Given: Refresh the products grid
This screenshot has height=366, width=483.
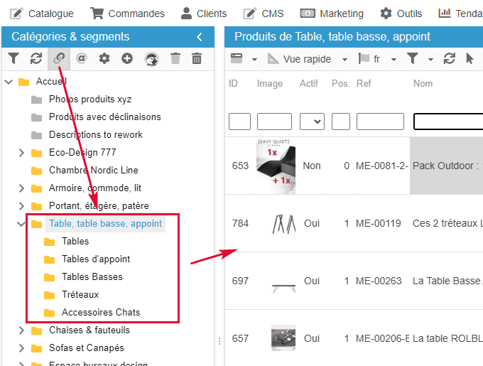Looking at the screenshot, I should coord(449,59).
